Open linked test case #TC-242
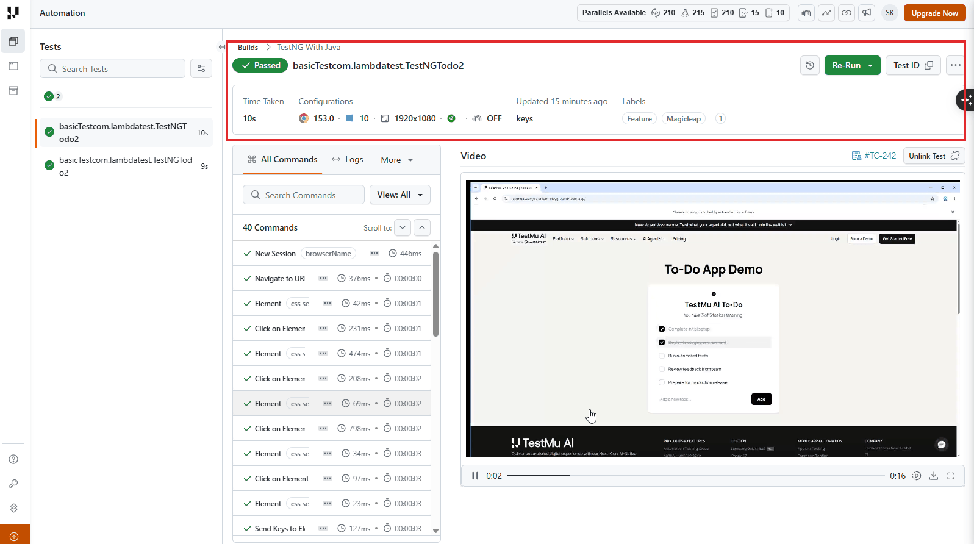The width and height of the screenshot is (974, 544). [874, 156]
